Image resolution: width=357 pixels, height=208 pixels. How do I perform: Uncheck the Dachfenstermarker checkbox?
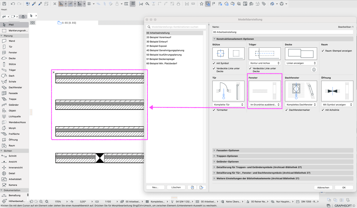(286, 110)
